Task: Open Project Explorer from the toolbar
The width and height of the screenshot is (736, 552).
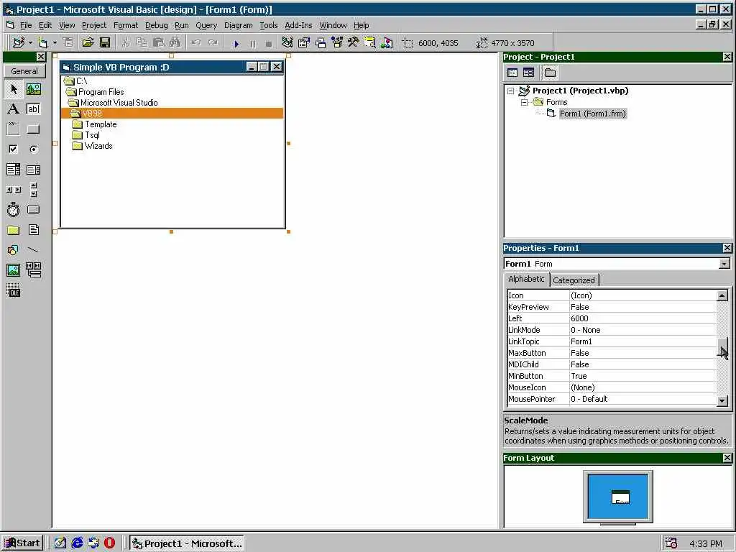Action: 287,43
